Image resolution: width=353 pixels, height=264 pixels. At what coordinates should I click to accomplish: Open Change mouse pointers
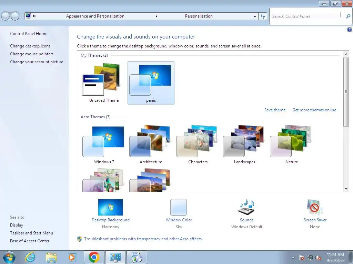click(x=32, y=54)
